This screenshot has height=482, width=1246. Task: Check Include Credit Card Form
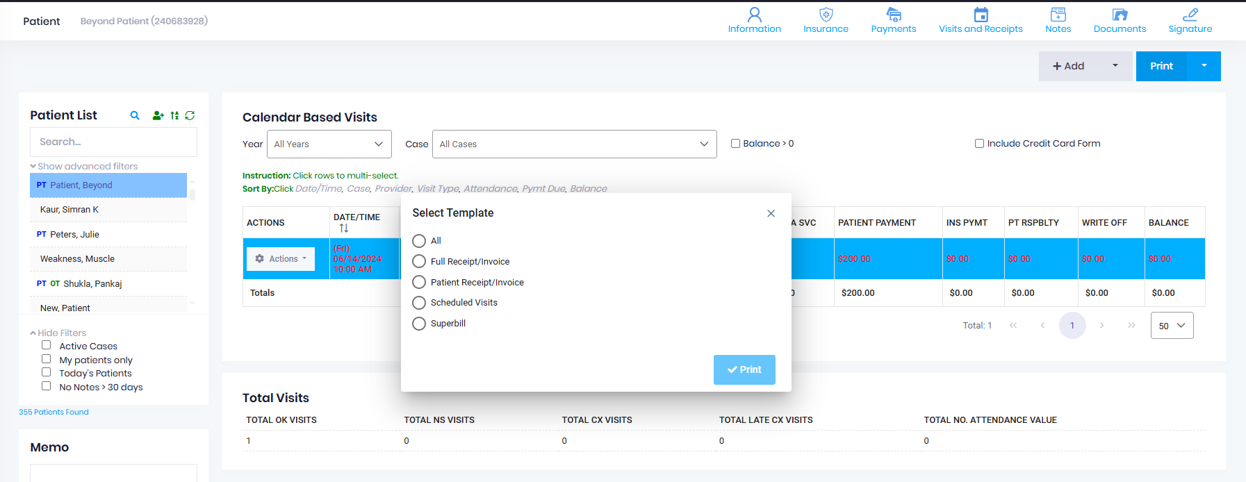[x=979, y=144]
